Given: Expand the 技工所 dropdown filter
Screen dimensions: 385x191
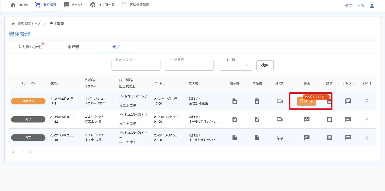Looking at the screenshot, I should coord(236,65).
